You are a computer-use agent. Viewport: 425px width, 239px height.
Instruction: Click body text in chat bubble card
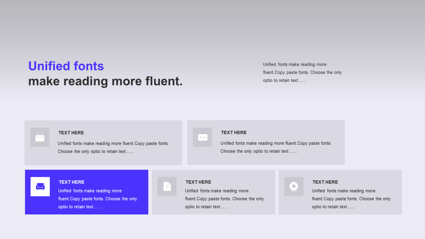[x=276, y=147]
